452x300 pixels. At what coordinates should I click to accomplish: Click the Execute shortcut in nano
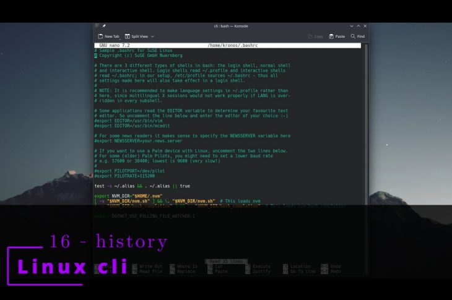(261, 266)
